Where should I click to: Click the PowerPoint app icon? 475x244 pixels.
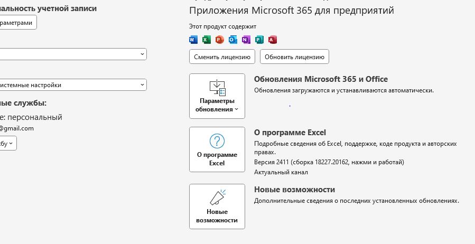[220, 40]
